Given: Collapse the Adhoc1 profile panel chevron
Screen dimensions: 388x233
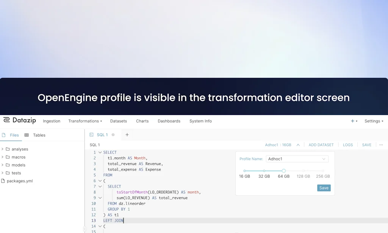Looking at the screenshot, I should tap(298, 145).
